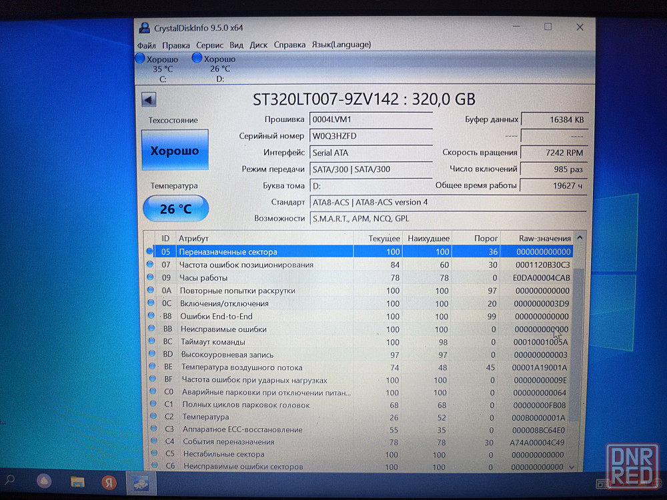Open the Справка menu
The height and width of the screenshot is (500, 667).
289,45
